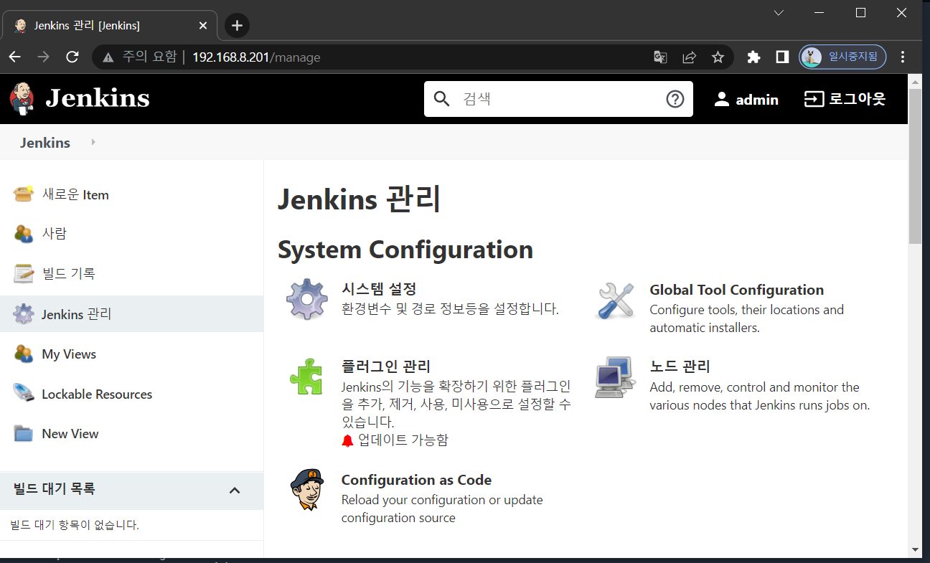
Task: Select Jenkins 관리 in side menu
Action: tap(77, 314)
